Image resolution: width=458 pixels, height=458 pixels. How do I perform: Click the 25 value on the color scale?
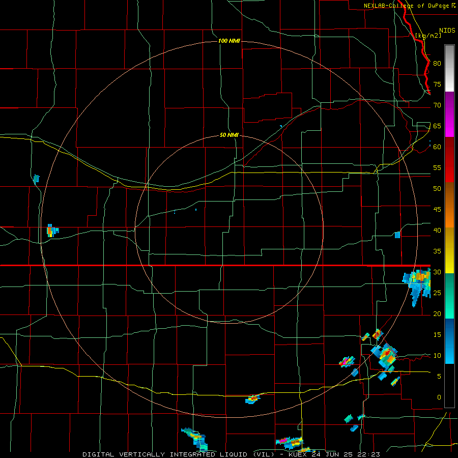coord(437,293)
